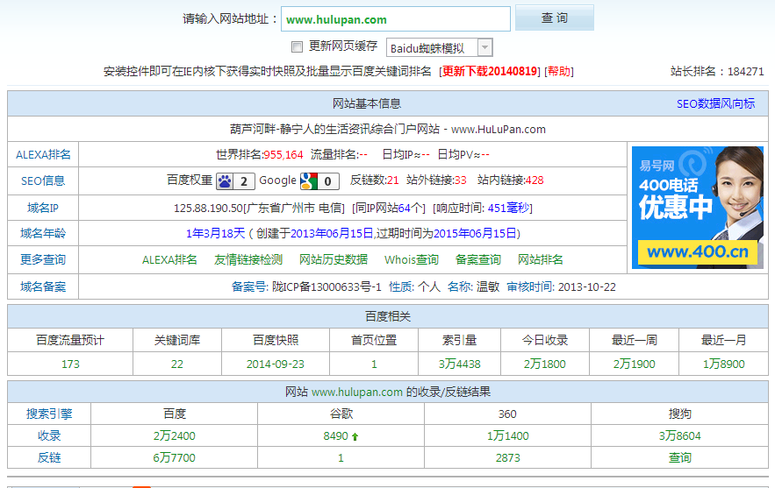
Task: Open the ALEXA排名 row label link
Action: click(x=43, y=154)
